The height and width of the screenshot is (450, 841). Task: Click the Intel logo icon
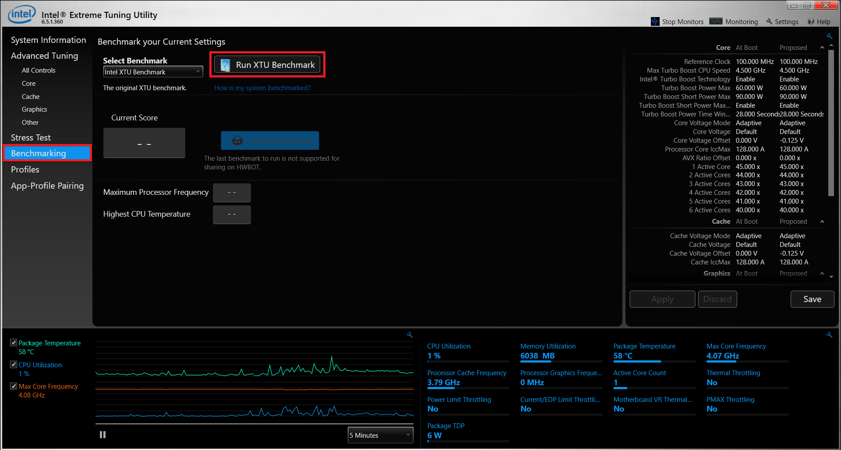pyautogui.click(x=21, y=14)
